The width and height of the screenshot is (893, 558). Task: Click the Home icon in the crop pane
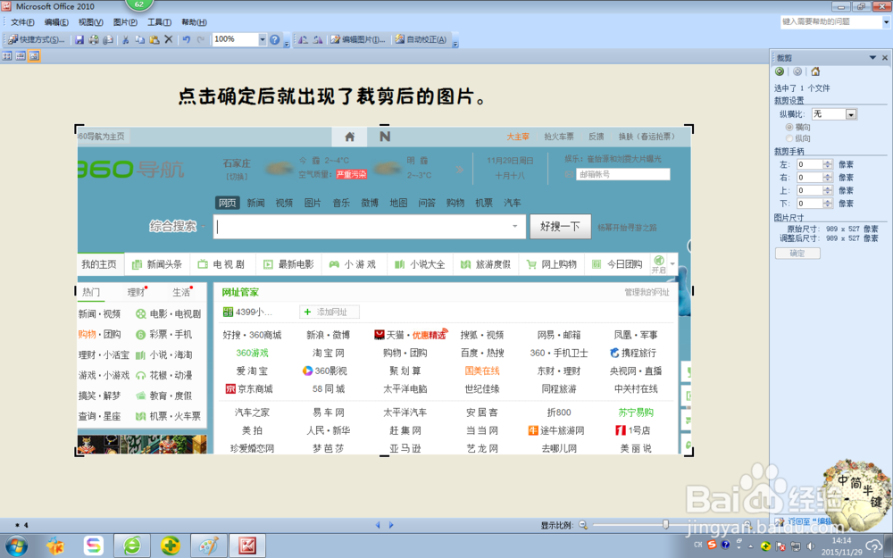click(x=815, y=71)
